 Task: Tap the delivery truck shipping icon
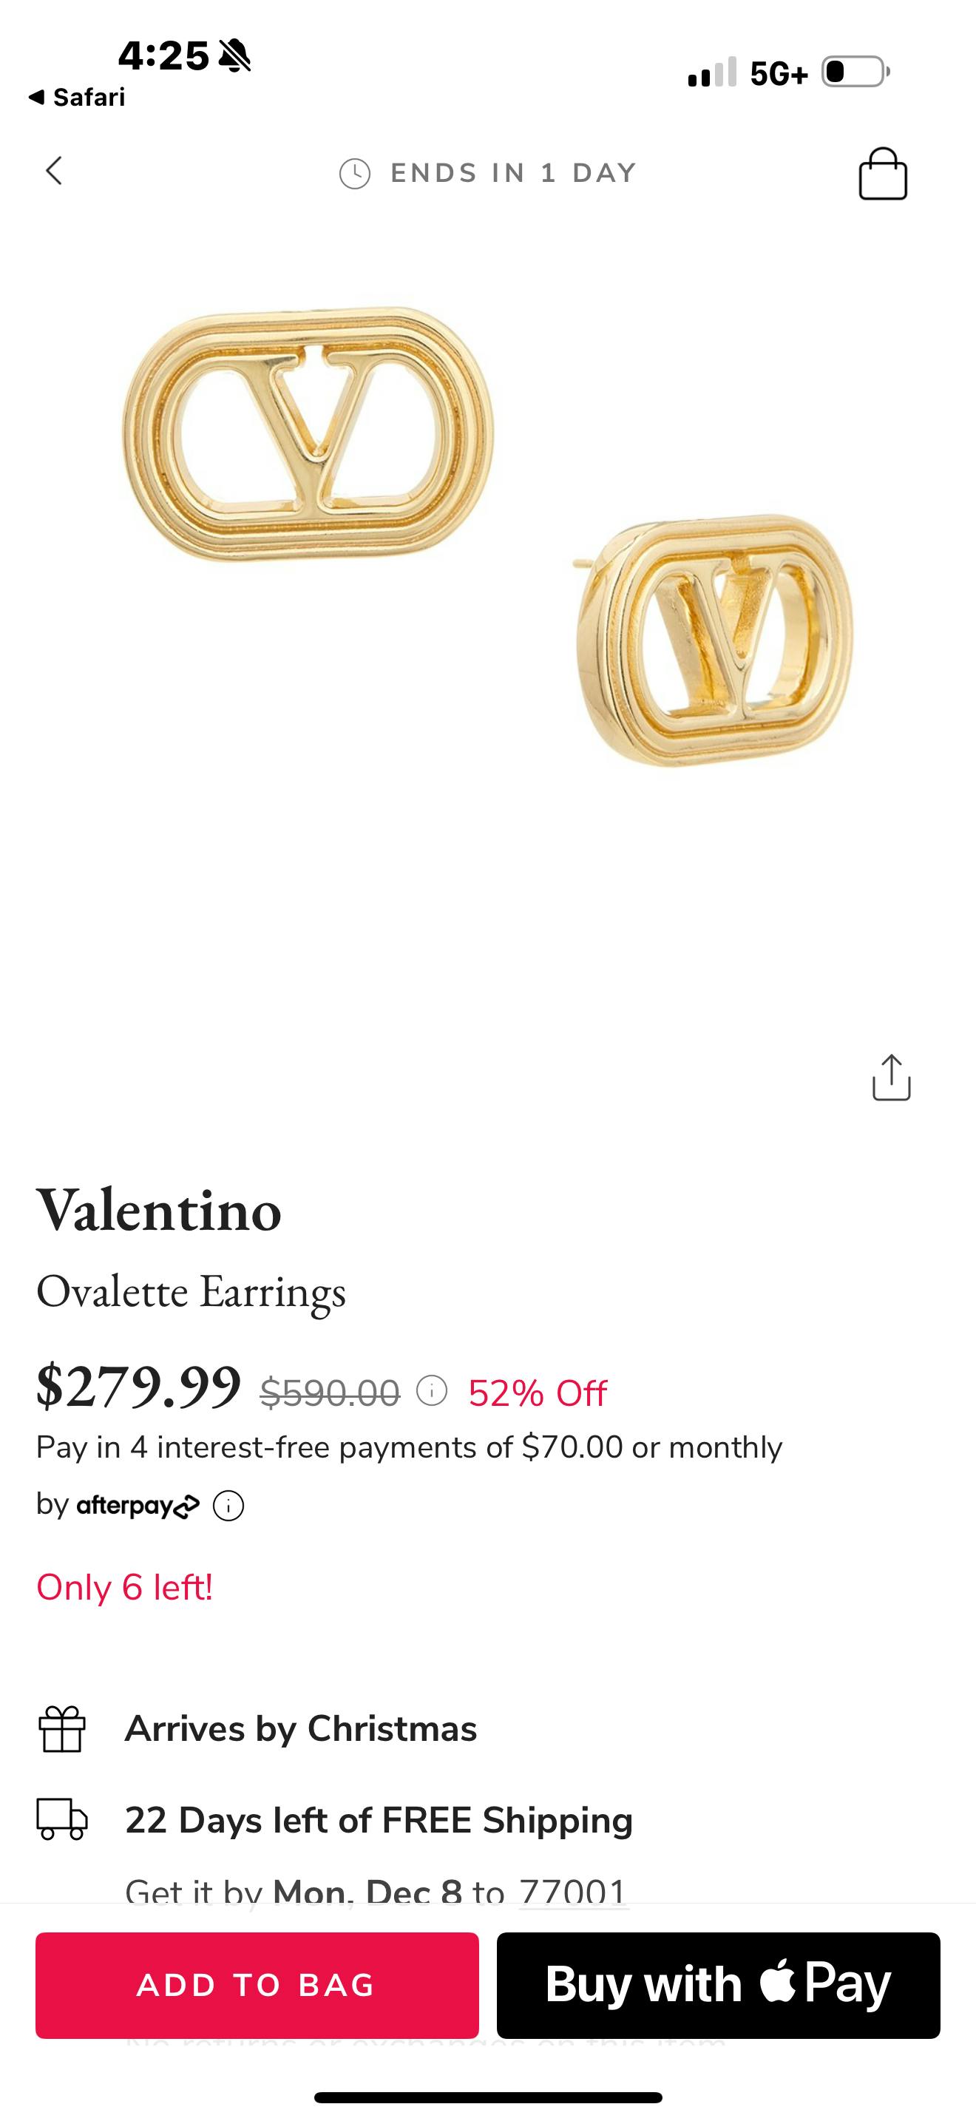(61, 1820)
